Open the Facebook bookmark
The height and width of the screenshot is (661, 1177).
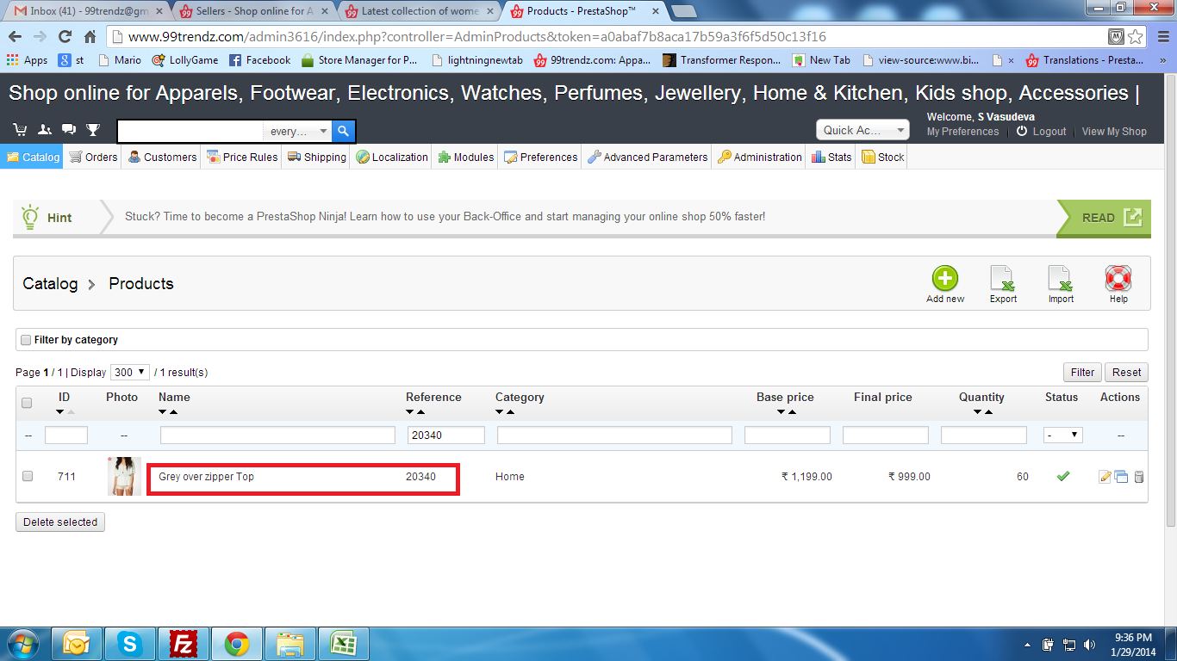[259, 60]
